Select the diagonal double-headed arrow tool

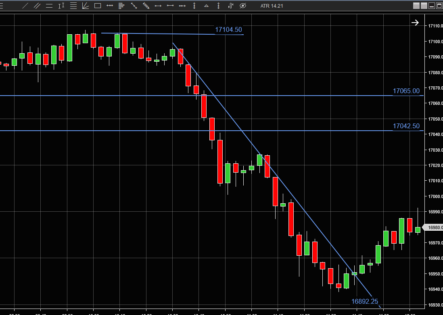coord(134,6)
